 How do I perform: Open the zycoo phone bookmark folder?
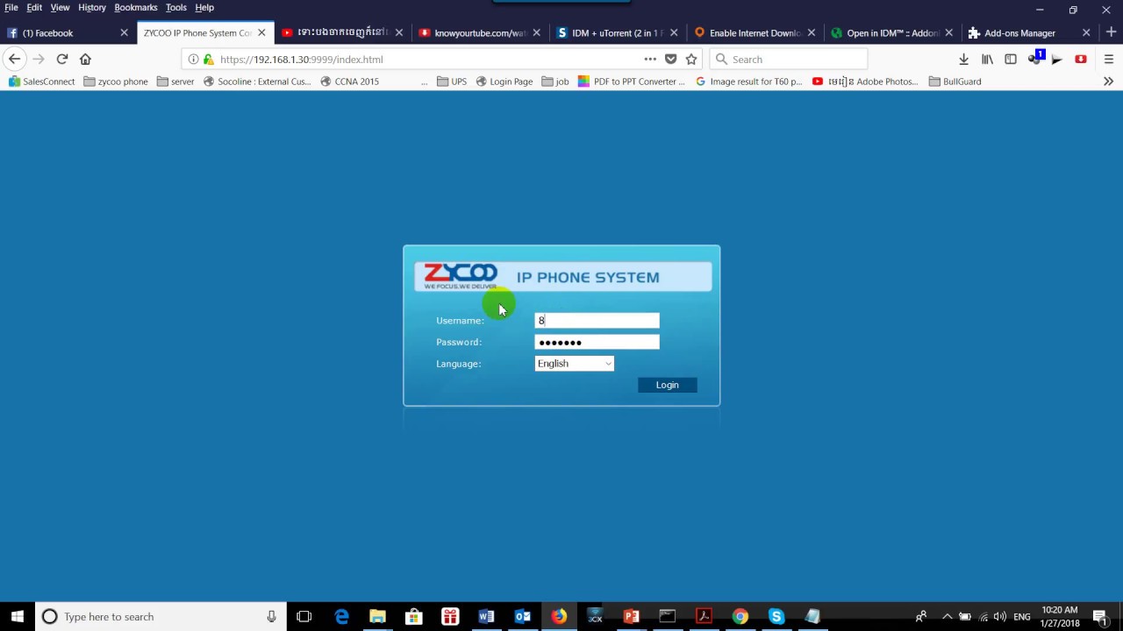pos(116,82)
